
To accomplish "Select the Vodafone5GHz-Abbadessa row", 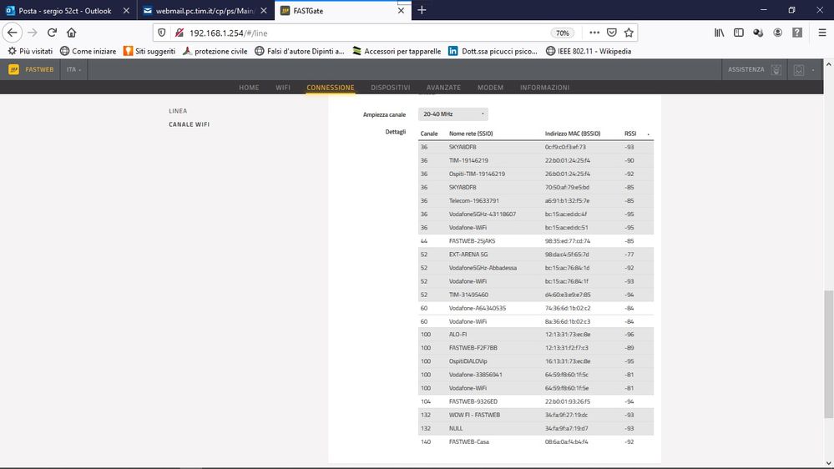I will (x=536, y=268).
